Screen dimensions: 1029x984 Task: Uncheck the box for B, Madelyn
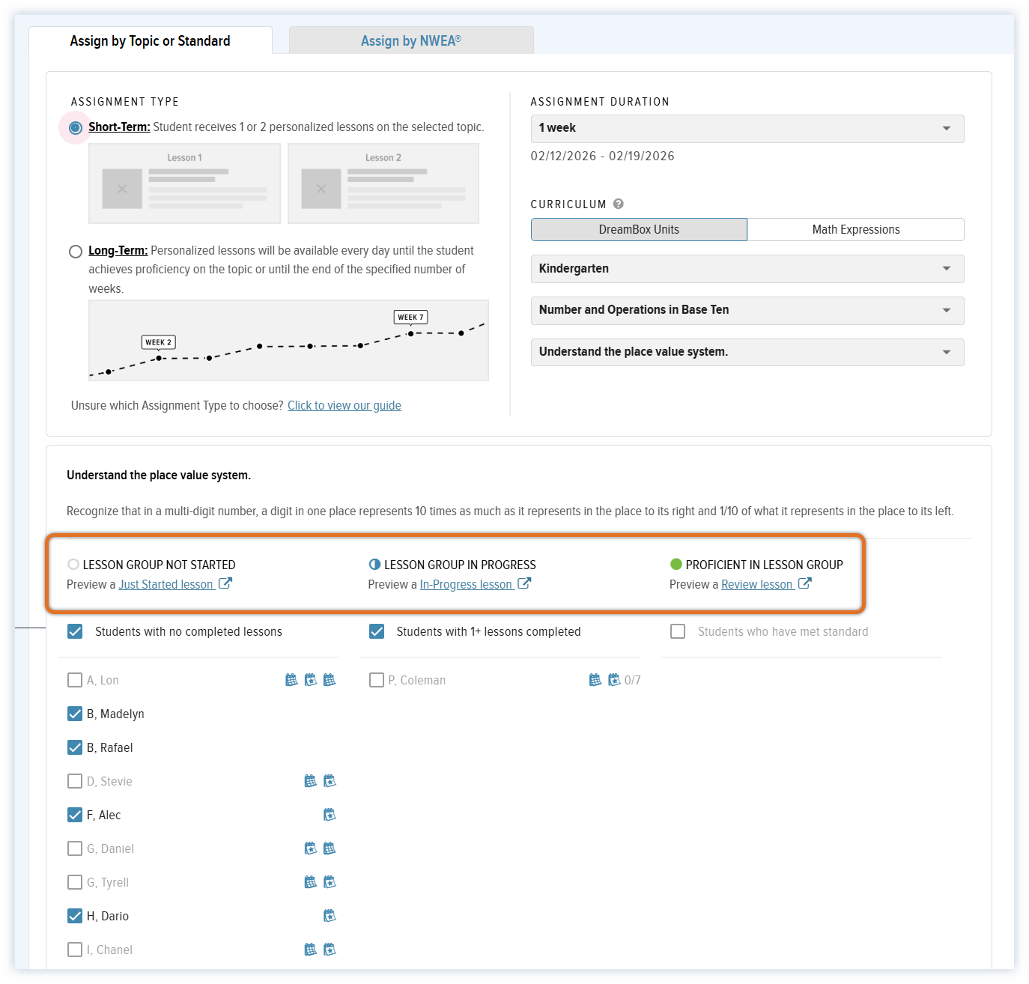point(75,714)
